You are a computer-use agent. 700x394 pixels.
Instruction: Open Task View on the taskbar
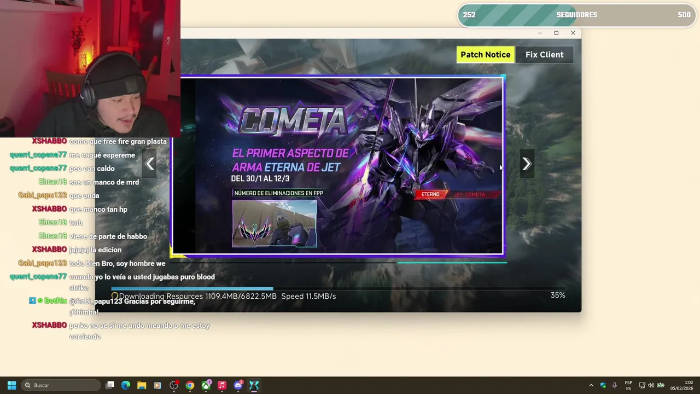point(110,385)
